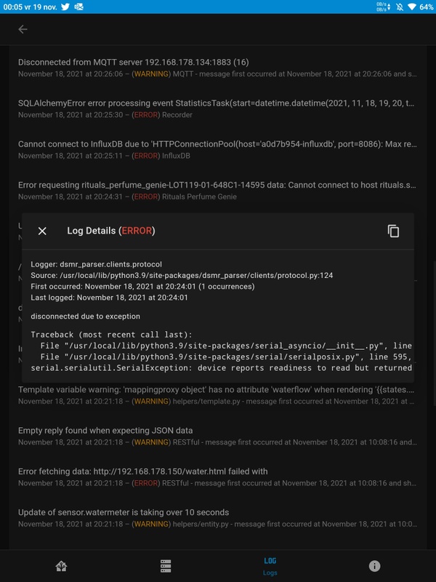
Task: Select 'disconnected due to exception' message
Action: pyautogui.click(x=85, y=316)
